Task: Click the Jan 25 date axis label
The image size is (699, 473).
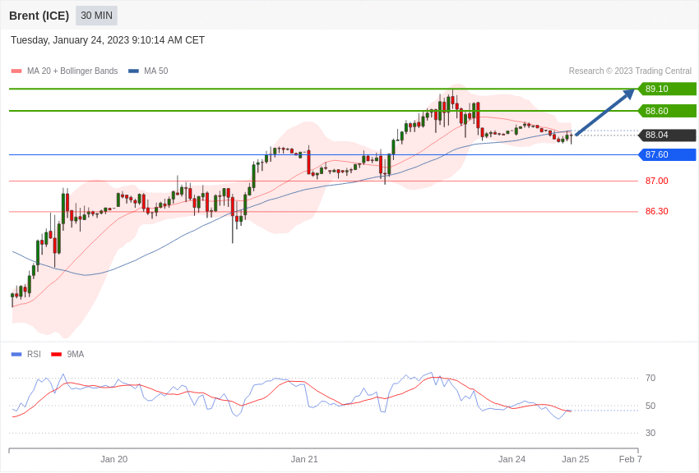Action: [576, 459]
